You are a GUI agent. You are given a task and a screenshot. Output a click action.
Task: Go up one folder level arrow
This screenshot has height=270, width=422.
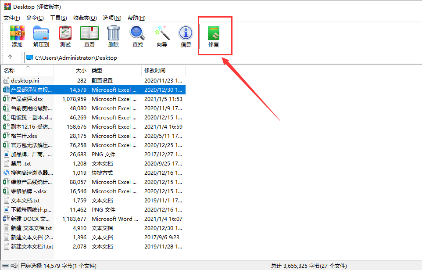tap(10, 57)
